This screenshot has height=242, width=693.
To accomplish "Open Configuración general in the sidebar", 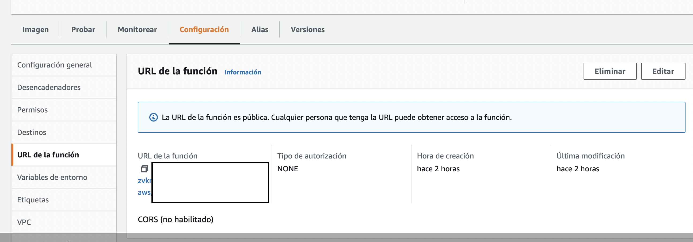I will point(55,65).
